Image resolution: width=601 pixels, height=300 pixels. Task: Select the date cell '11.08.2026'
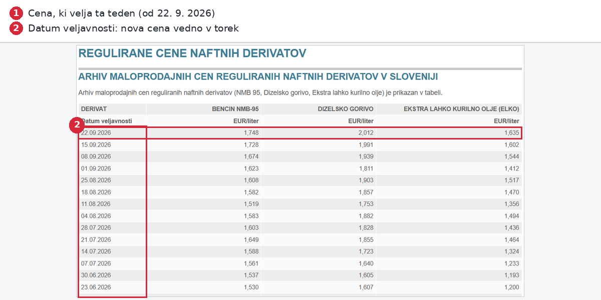[96, 204]
